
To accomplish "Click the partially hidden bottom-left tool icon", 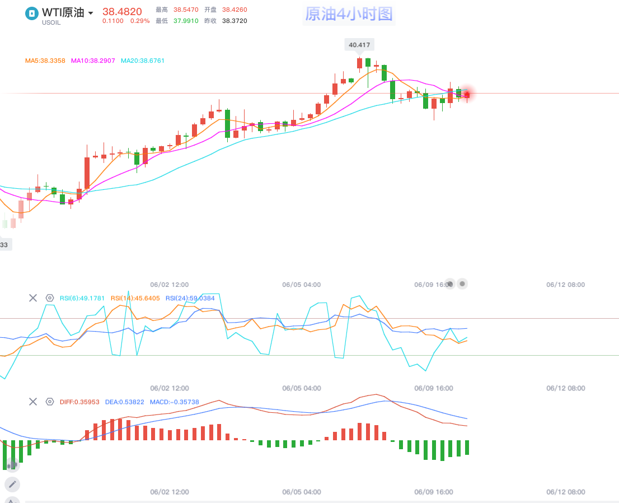I will coord(12,500).
